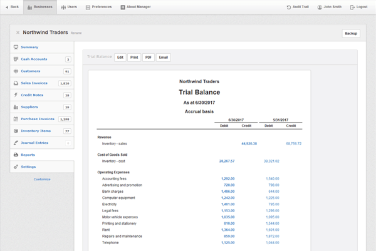Click the Rename link beside business name
The width and height of the screenshot is (376, 251).
tap(76, 33)
